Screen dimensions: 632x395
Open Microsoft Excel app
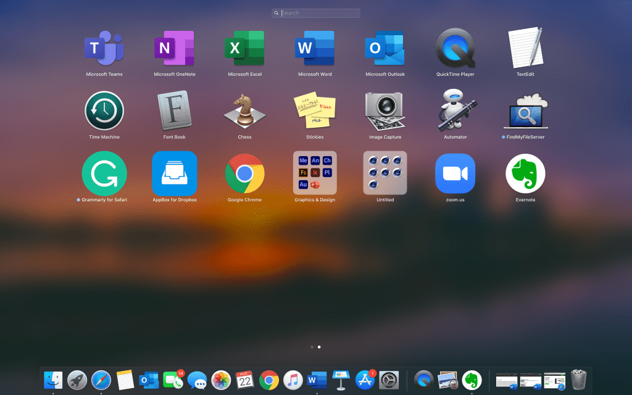click(x=244, y=48)
